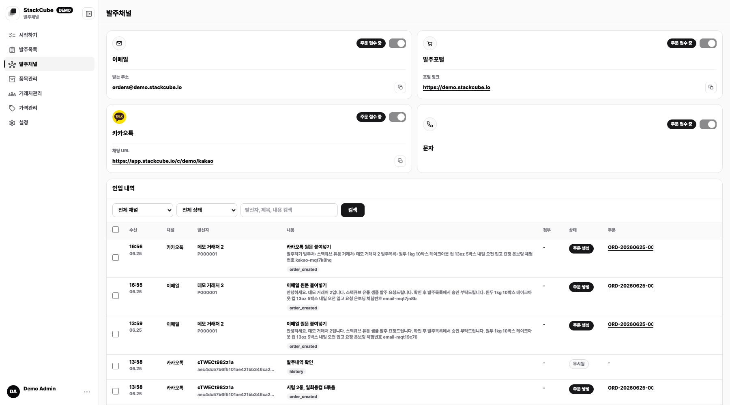Check the 16:55 이메일 row checkbox
Screen dimensions: 730x405
coord(116,296)
